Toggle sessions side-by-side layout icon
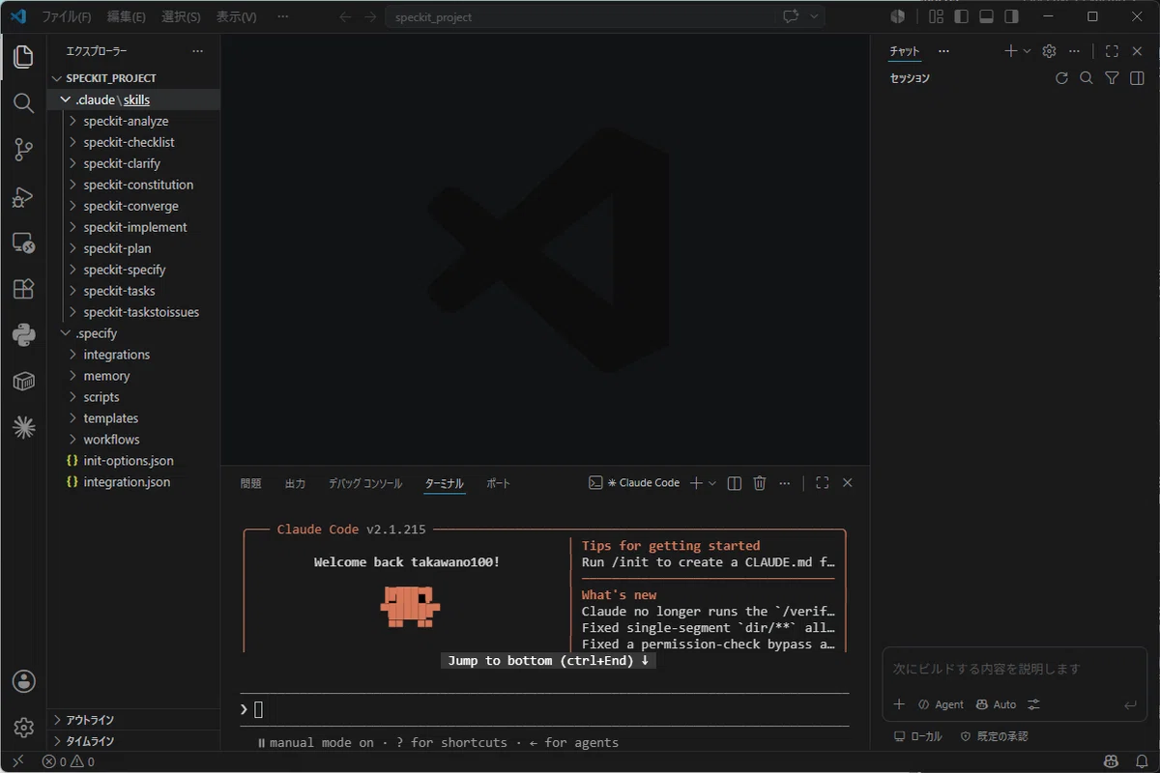 pyautogui.click(x=1137, y=78)
